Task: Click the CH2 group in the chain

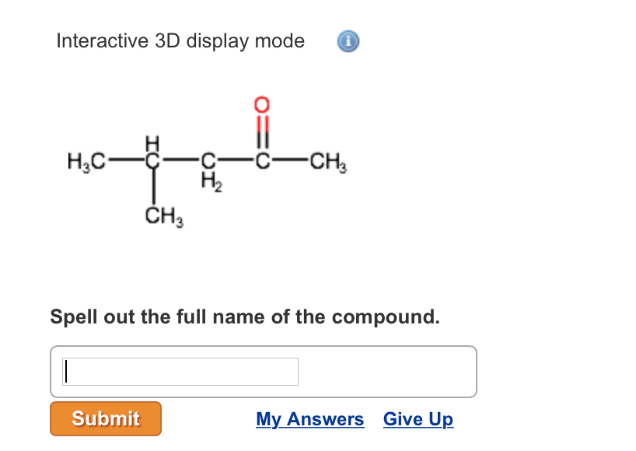Action: click(208, 167)
